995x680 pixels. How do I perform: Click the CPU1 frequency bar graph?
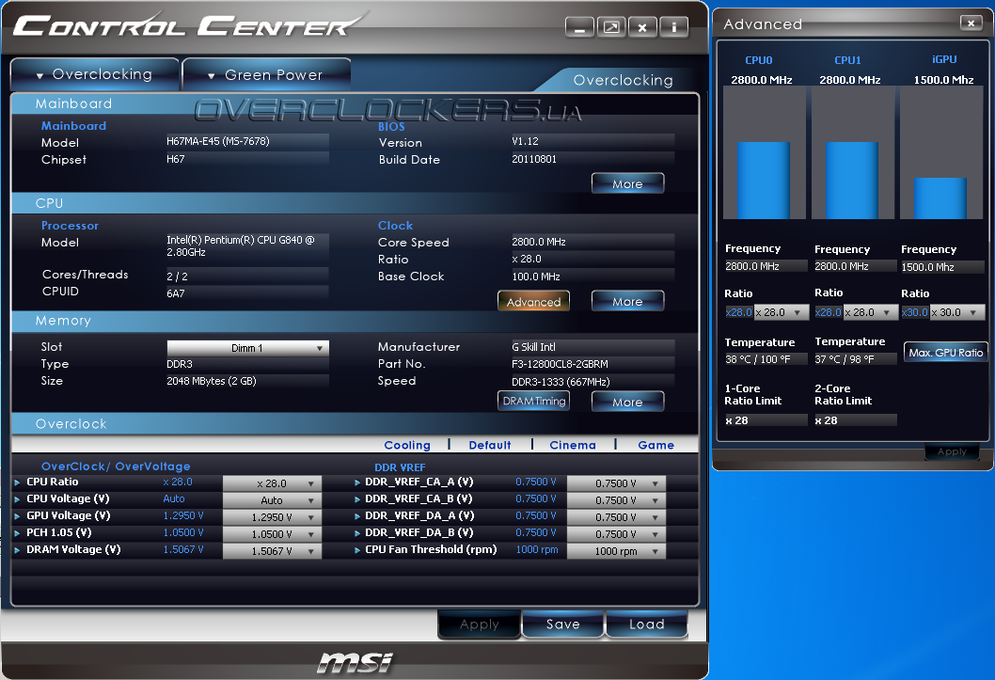(853, 153)
